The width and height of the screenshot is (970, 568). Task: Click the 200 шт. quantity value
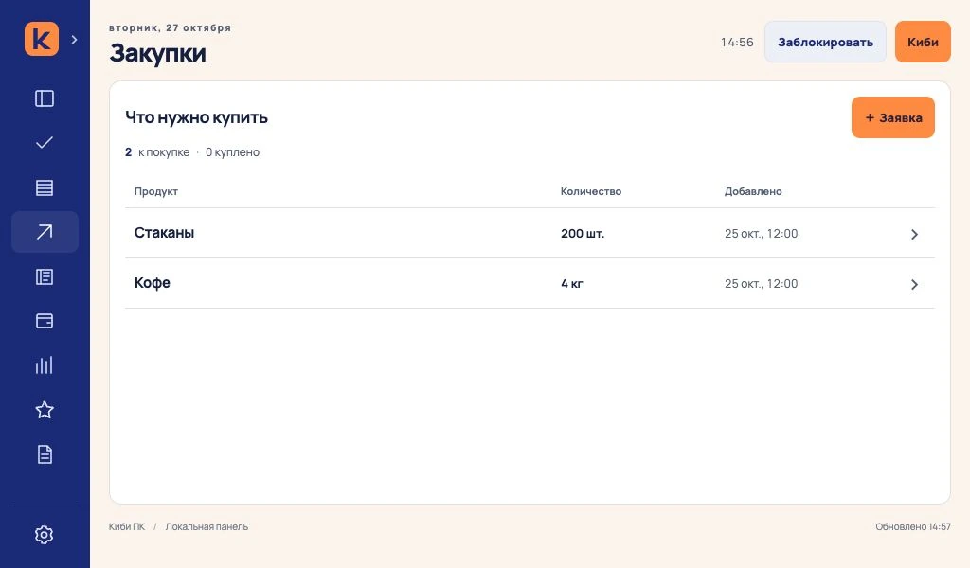pyautogui.click(x=583, y=234)
